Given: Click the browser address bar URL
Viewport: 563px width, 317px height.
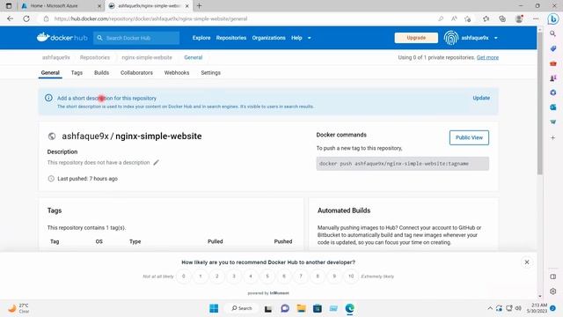Looking at the screenshot, I should (x=150, y=18).
